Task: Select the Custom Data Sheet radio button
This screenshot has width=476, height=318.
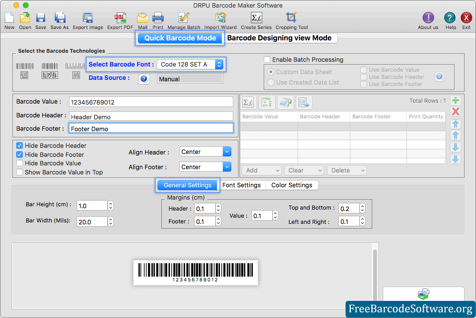Action: pos(270,72)
